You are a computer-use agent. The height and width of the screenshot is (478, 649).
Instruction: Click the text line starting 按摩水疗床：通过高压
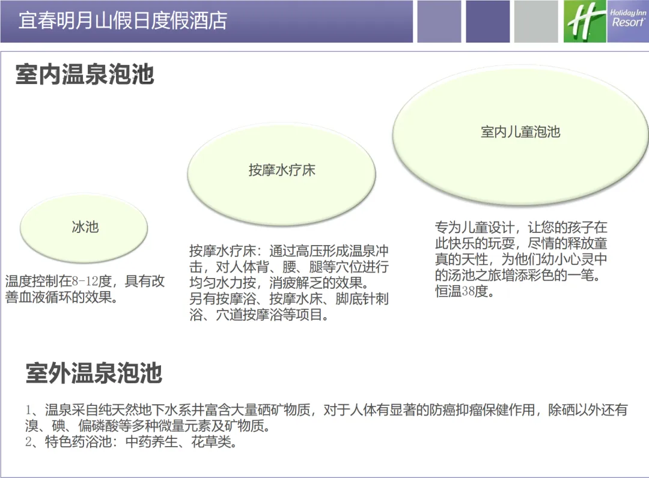pyautogui.click(x=289, y=250)
